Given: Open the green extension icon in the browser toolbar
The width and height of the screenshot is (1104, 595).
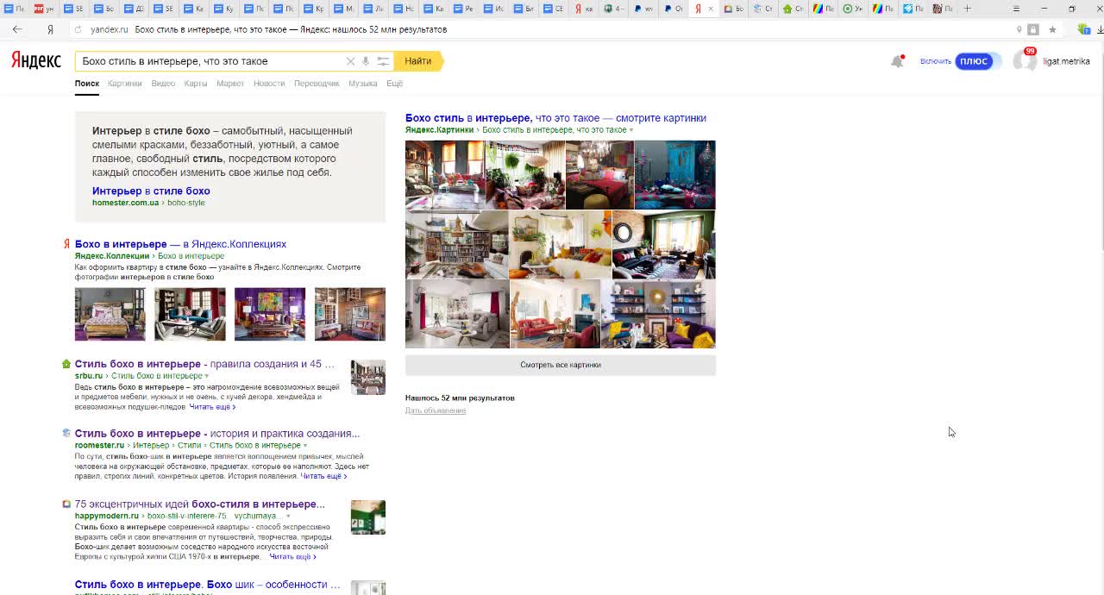Looking at the screenshot, I should 1084,29.
